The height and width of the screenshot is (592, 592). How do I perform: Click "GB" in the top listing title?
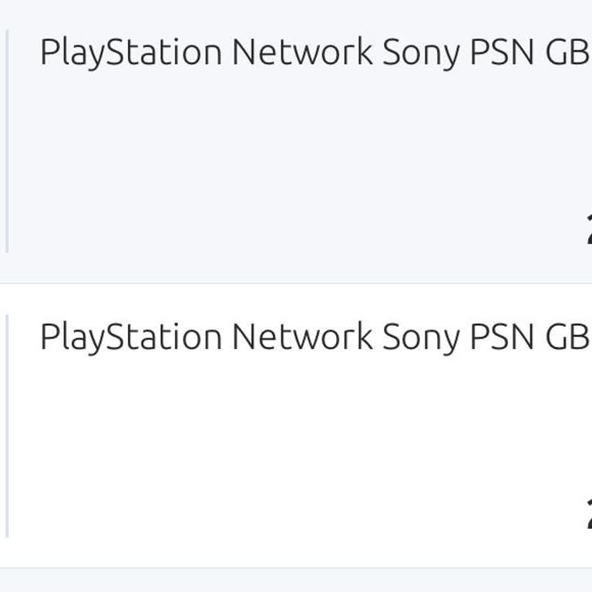pos(567,52)
